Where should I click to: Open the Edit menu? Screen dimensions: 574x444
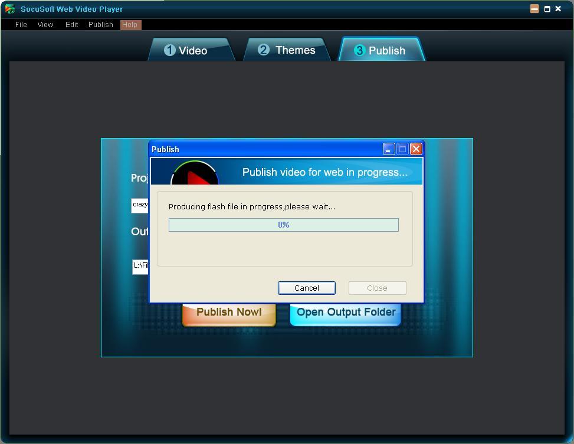71,25
